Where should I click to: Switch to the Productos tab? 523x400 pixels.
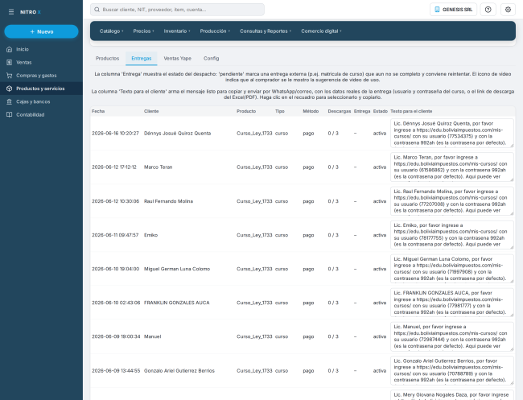point(107,59)
